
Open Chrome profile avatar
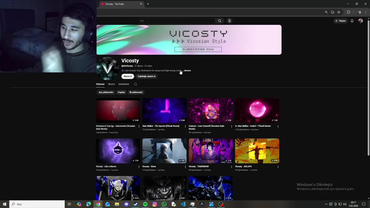point(359,12)
